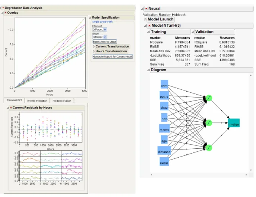Collapse the Model NTanH(3) section

tap(145, 26)
